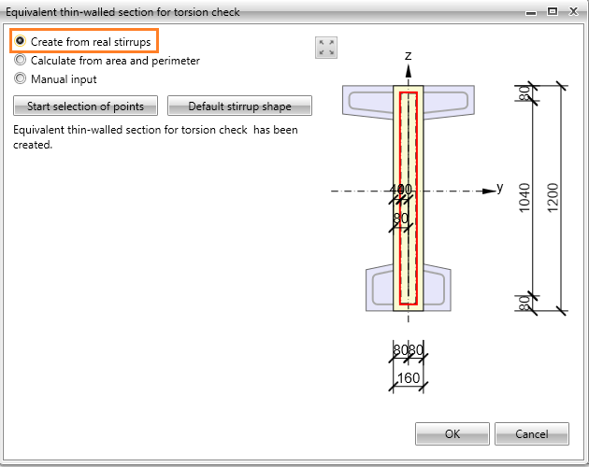Click the dialog title bar text

point(122,12)
